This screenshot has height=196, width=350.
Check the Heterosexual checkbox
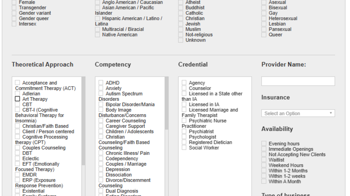(x=264, y=18)
